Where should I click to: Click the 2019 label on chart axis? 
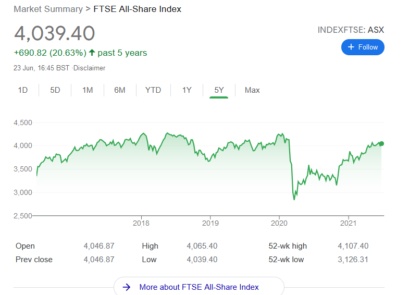[210, 223]
